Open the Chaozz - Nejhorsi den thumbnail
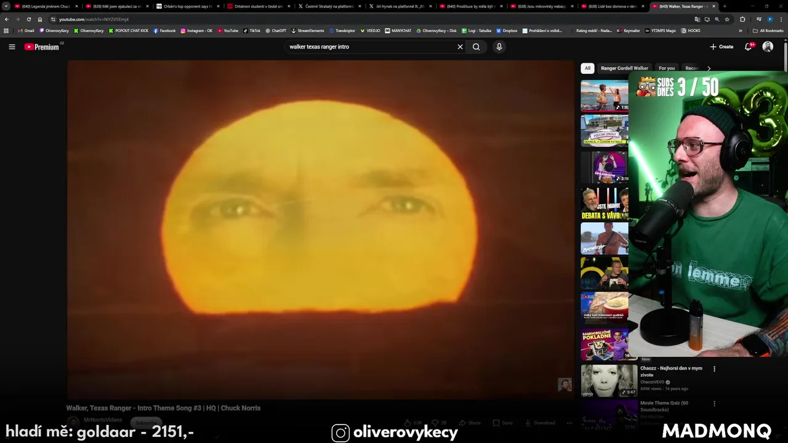 pyautogui.click(x=609, y=381)
